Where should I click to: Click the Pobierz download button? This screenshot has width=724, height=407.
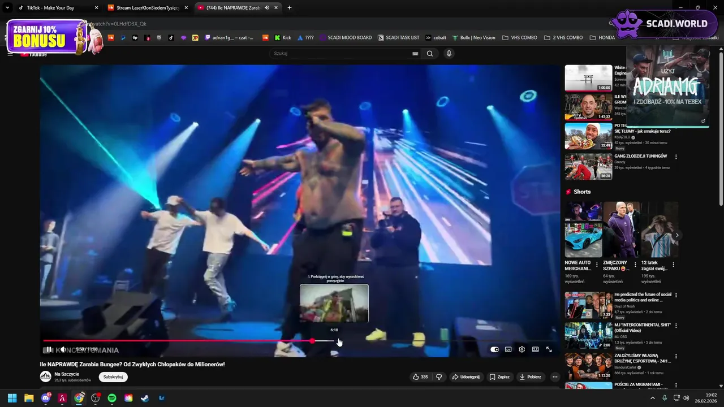(530, 377)
